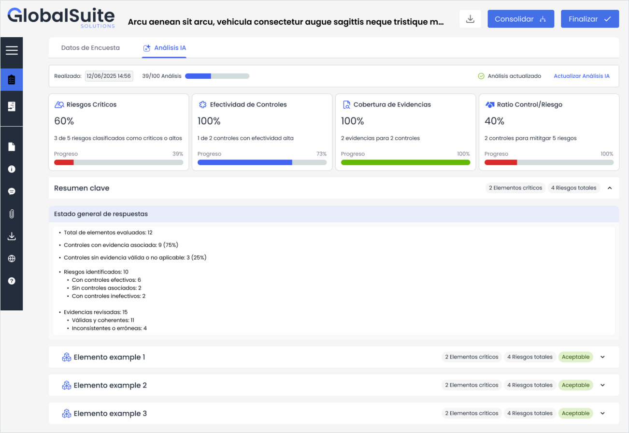Screen dimensions: 629x433
Task: Click '1 de 2 controles con efectividad alta'
Action: pos(245,138)
